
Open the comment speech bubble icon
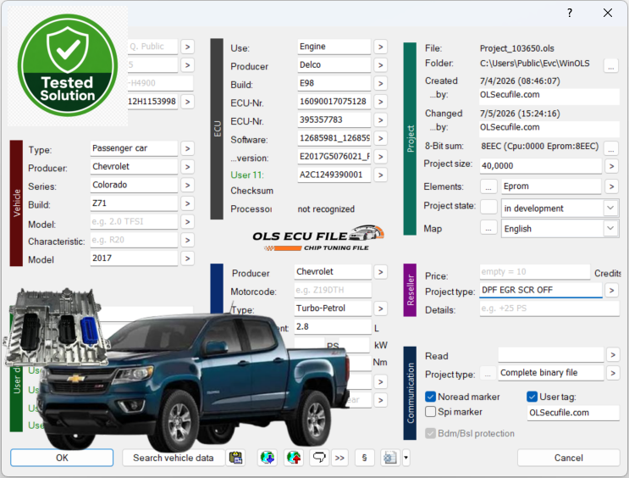(x=319, y=458)
